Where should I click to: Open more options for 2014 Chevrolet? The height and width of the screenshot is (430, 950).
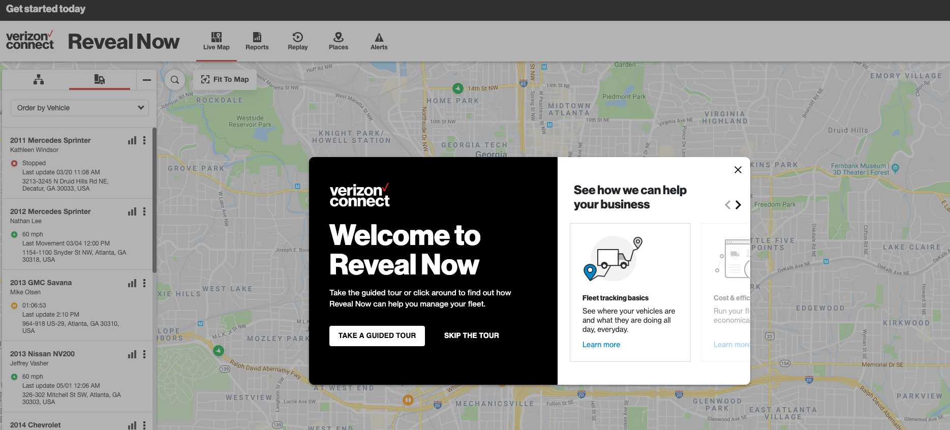coord(144,425)
